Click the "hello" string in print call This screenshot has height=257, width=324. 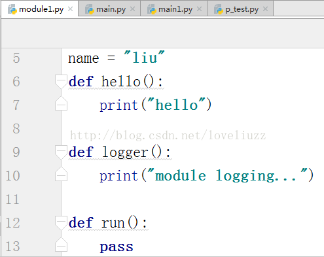pyautogui.click(x=177, y=105)
